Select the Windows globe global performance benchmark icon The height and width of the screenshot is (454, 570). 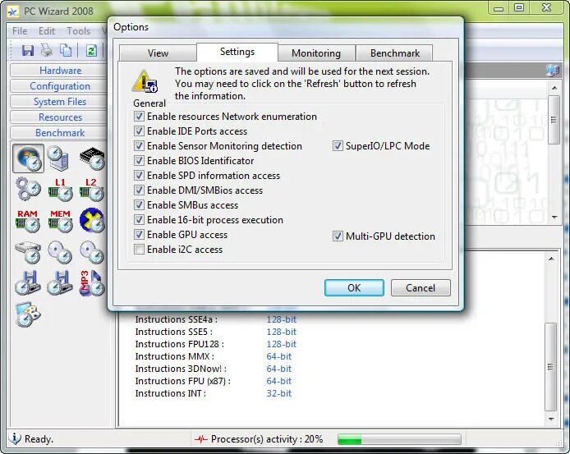point(28,158)
